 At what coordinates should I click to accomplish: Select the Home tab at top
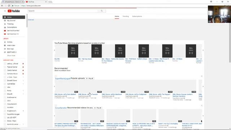point(117,16)
